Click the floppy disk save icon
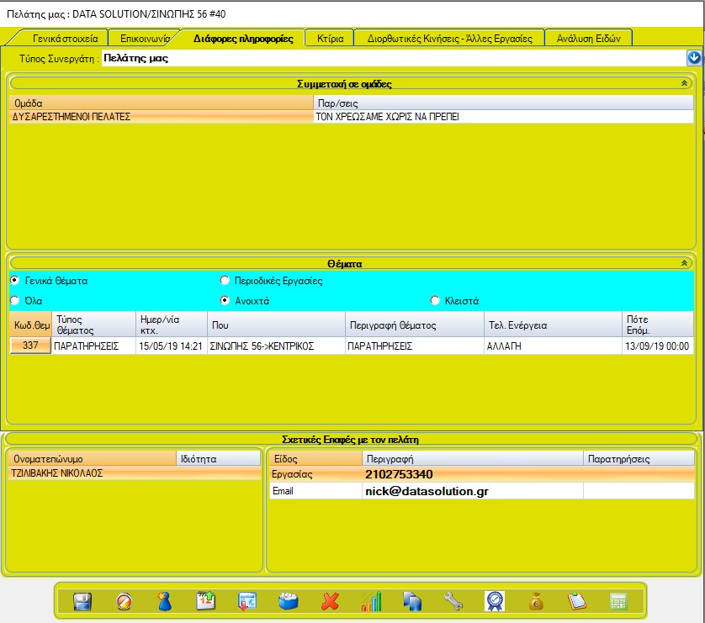 (82, 602)
